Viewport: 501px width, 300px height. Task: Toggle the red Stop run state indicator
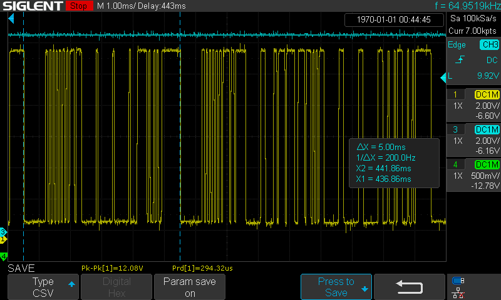tap(77, 6)
